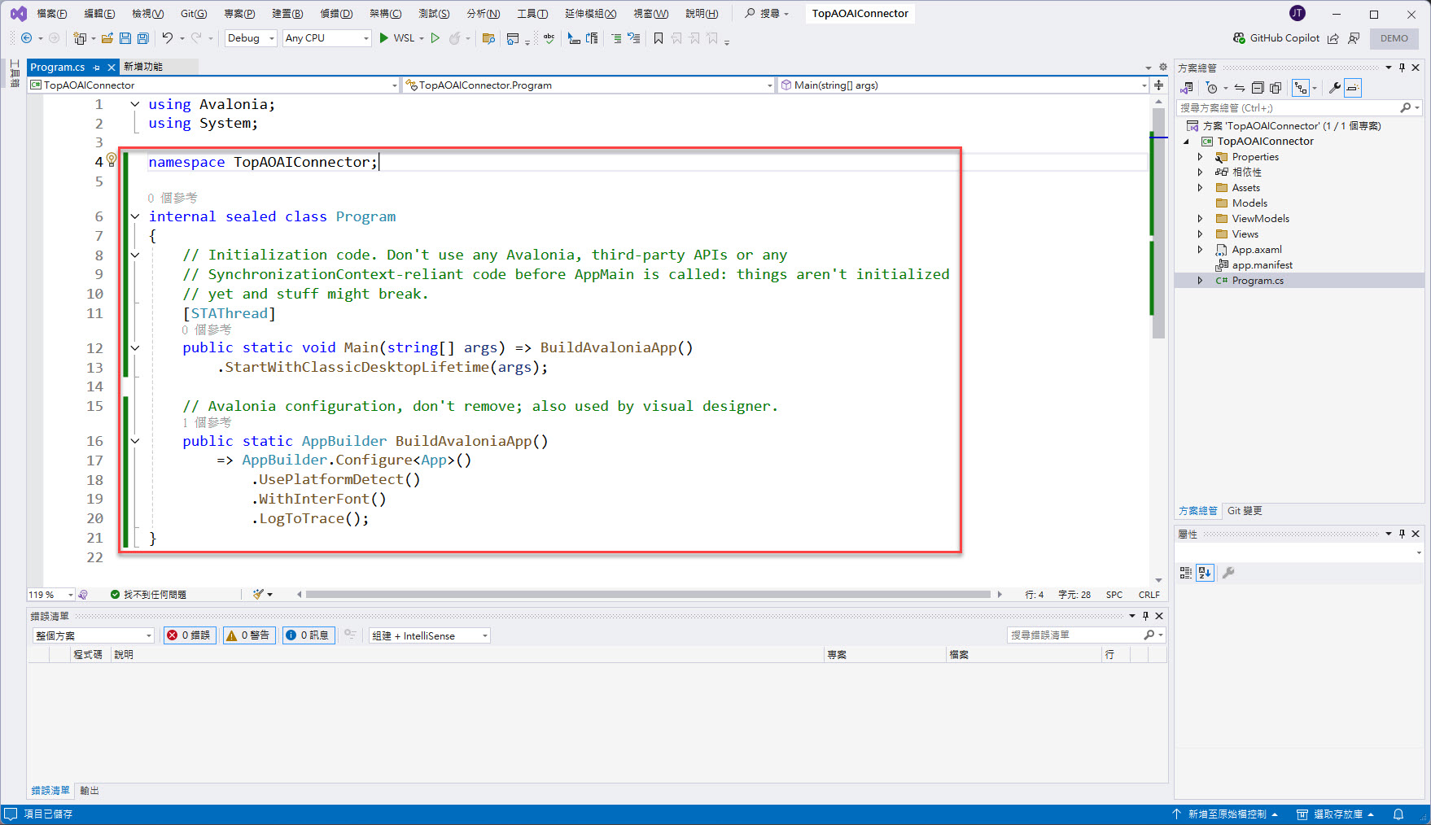
Task: Select app.manifest file in Solution Explorer
Action: pos(1262,265)
